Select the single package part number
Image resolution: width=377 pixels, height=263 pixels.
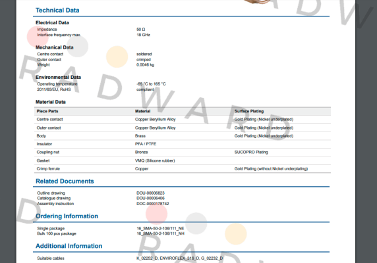tap(160, 228)
